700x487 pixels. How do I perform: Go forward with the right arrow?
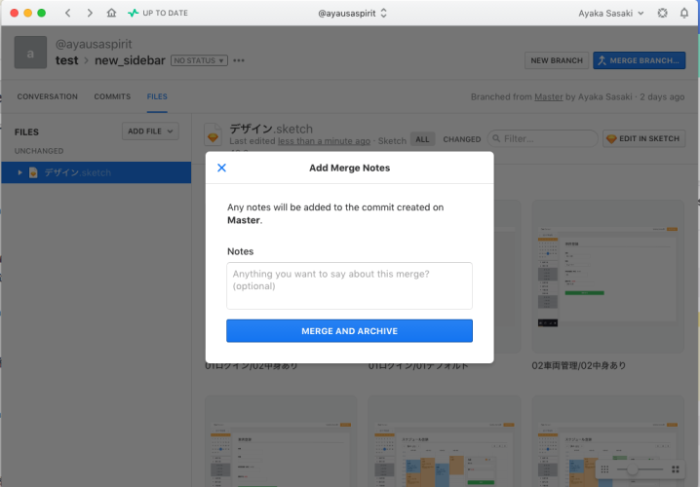[x=90, y=13]
